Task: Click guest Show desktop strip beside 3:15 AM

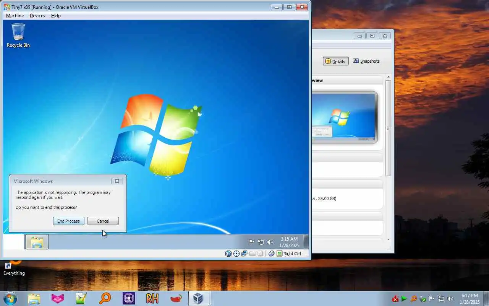Action: tap(306, 242)
